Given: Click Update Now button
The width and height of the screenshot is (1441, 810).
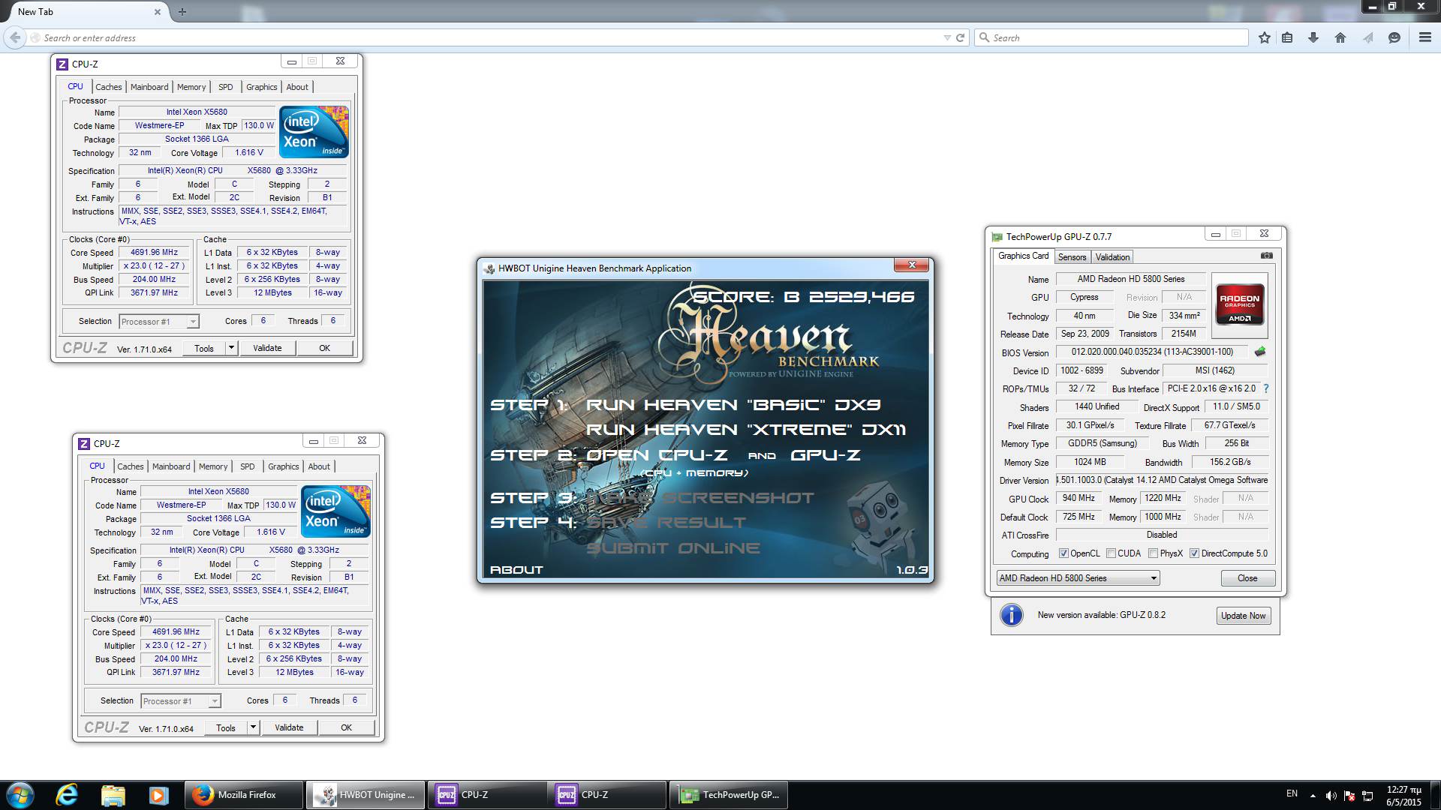Looking at the screenshot, I should pos(1243,616).
